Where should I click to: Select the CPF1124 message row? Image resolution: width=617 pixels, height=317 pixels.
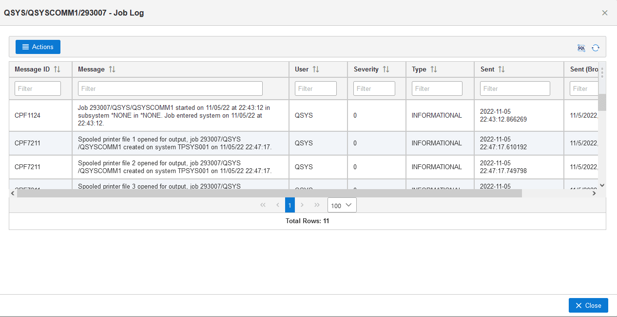[x=27, y=116]
